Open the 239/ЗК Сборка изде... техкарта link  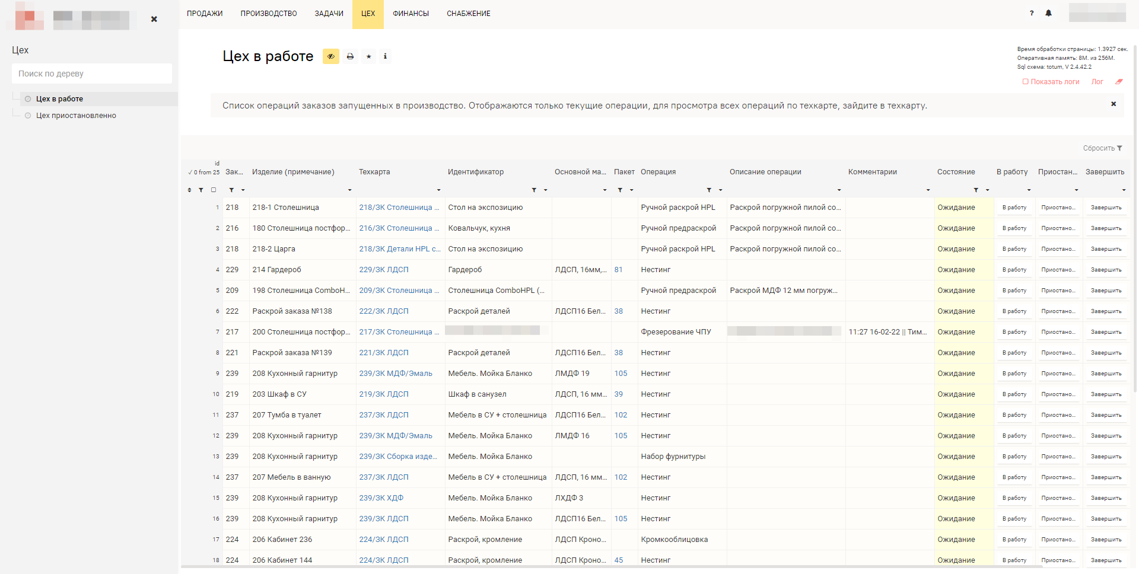point(398,457)
